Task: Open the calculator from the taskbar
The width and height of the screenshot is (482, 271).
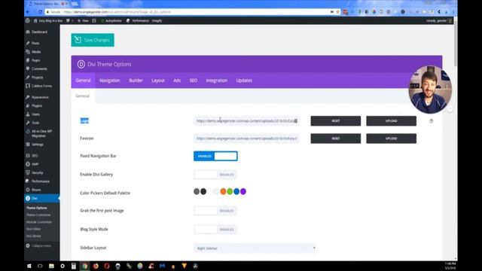Action: click(74, 266)
